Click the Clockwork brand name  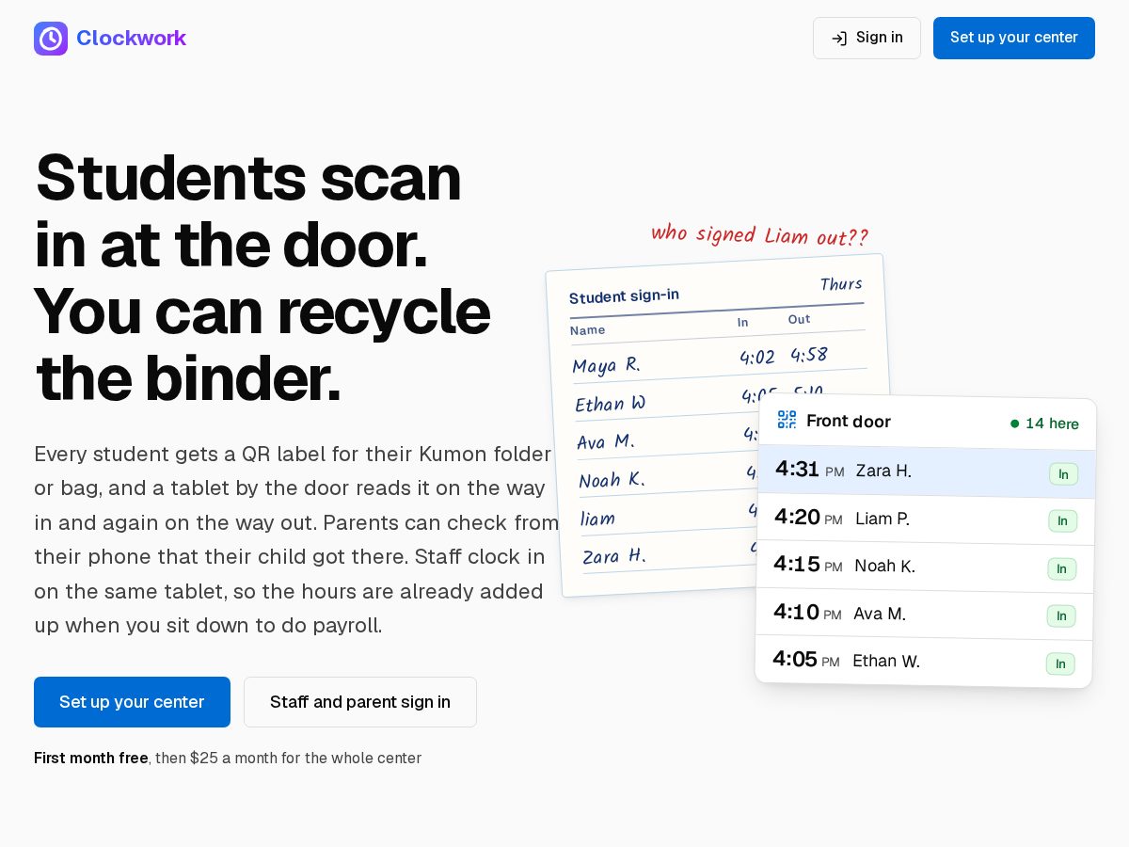(x=131, y=39)
